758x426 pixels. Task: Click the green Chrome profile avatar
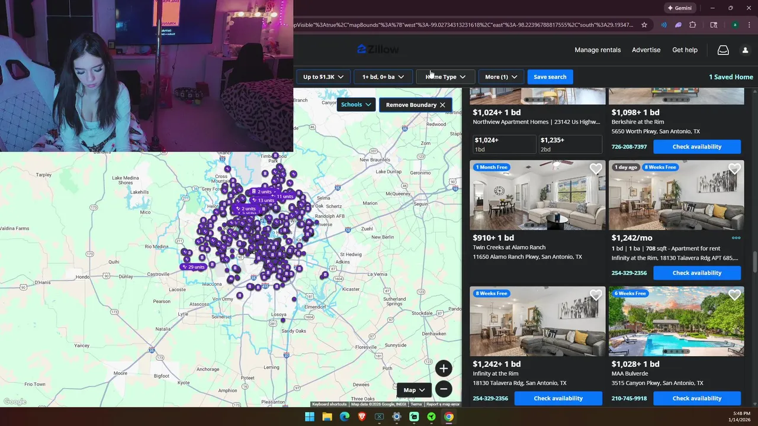[735, 25]
